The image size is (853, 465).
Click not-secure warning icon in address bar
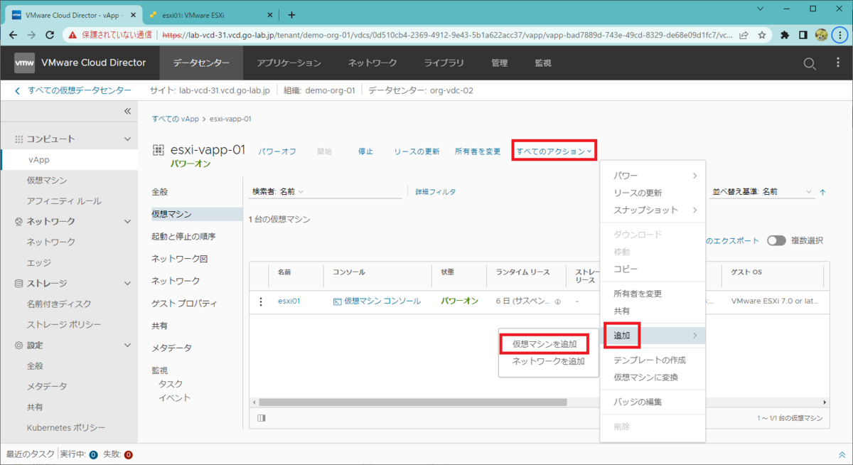coord(73,34)
